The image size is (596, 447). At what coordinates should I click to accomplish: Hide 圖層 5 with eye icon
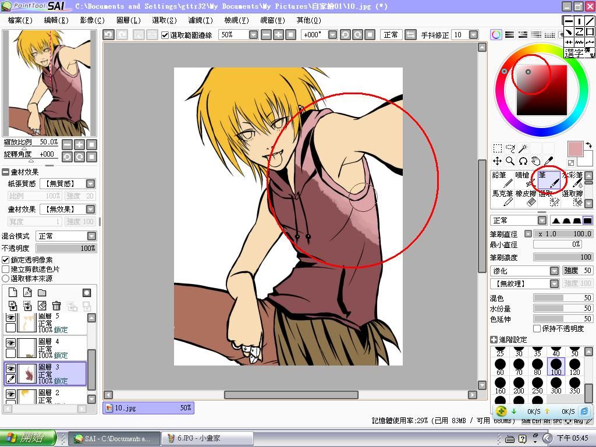click(10, 317)
